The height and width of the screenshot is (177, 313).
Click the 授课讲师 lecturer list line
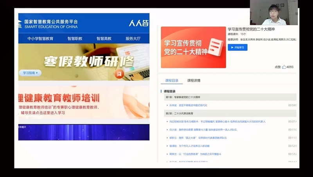click(262, 40)
